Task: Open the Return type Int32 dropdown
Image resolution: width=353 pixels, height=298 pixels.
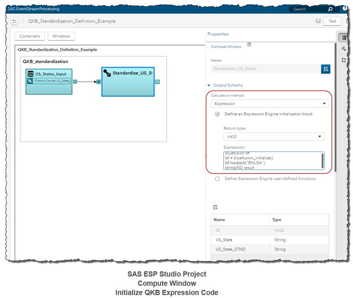Action: (274, 137)
